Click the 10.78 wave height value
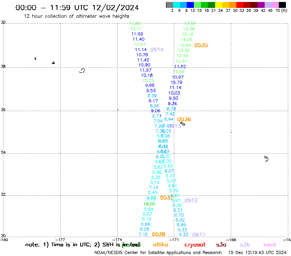 pos(142,55)
